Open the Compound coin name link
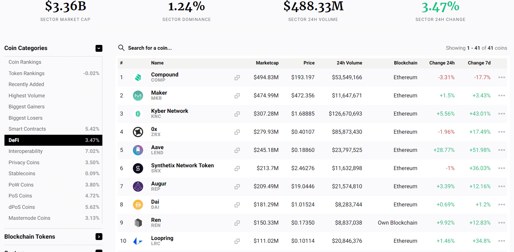Viewport: 514px width, 252px height. (165, 75)
